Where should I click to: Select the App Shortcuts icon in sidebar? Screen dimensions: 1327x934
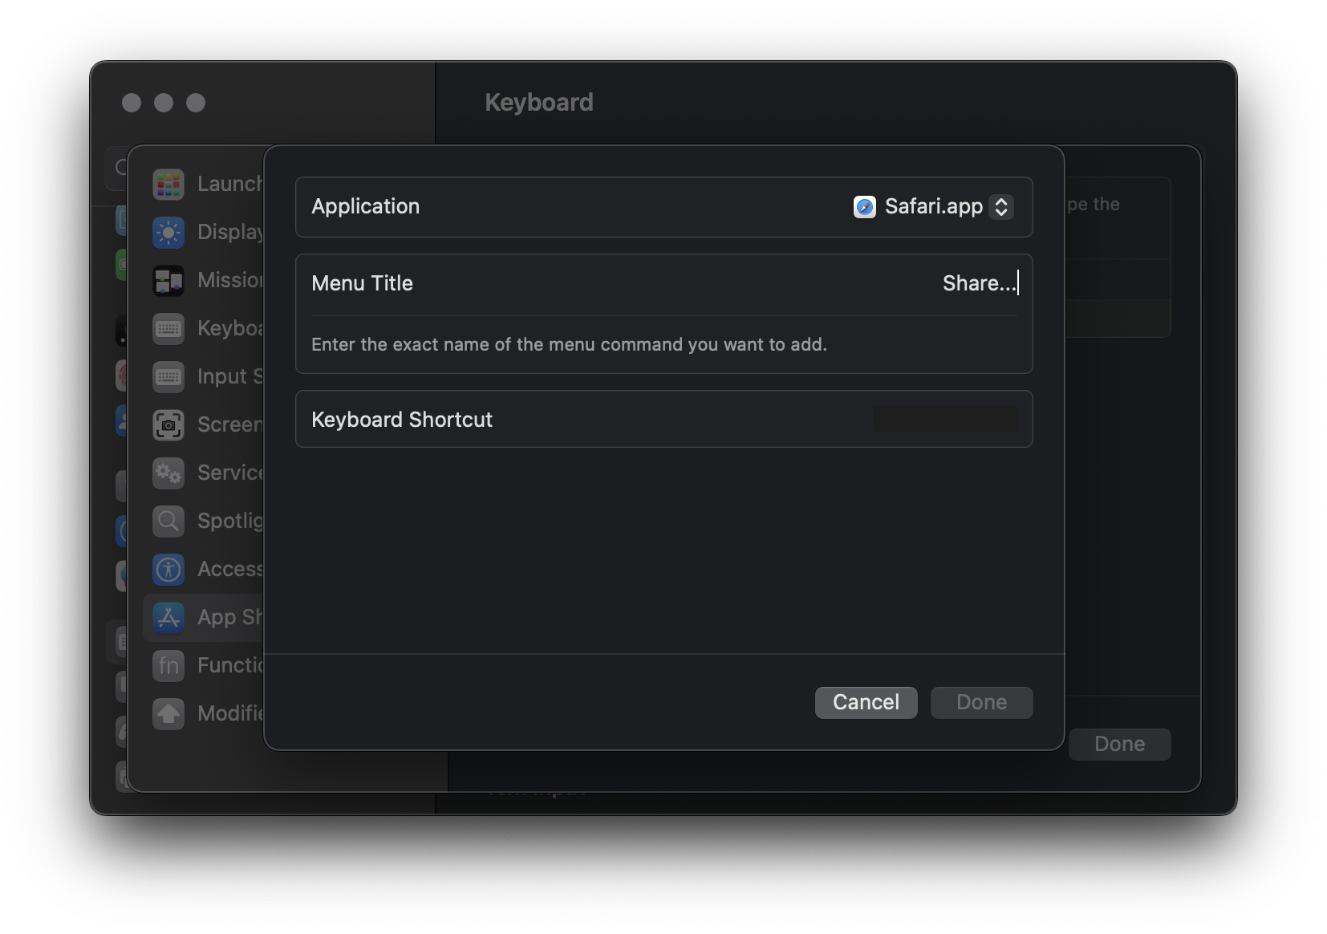168,618
